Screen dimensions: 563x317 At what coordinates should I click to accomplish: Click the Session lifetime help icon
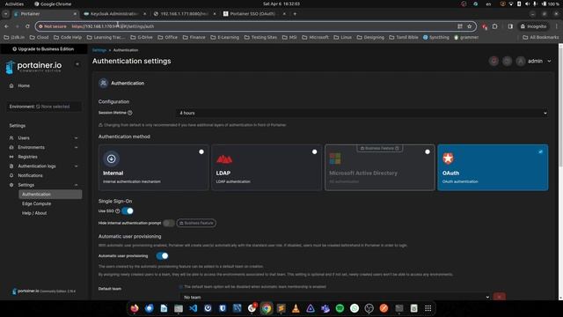(130, 113)
